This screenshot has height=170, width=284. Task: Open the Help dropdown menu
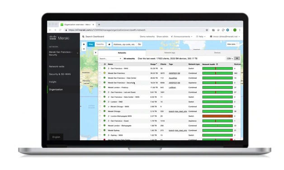click(x=201, y=37)
